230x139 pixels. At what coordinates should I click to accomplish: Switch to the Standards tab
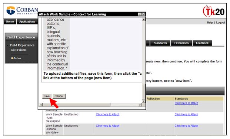tap(160, 43)
